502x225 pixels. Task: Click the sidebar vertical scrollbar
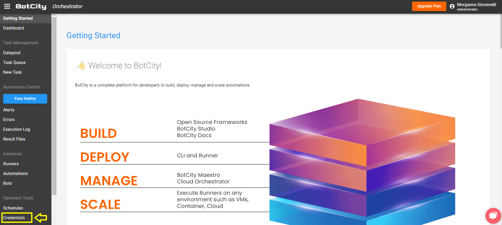coord(54,106)
